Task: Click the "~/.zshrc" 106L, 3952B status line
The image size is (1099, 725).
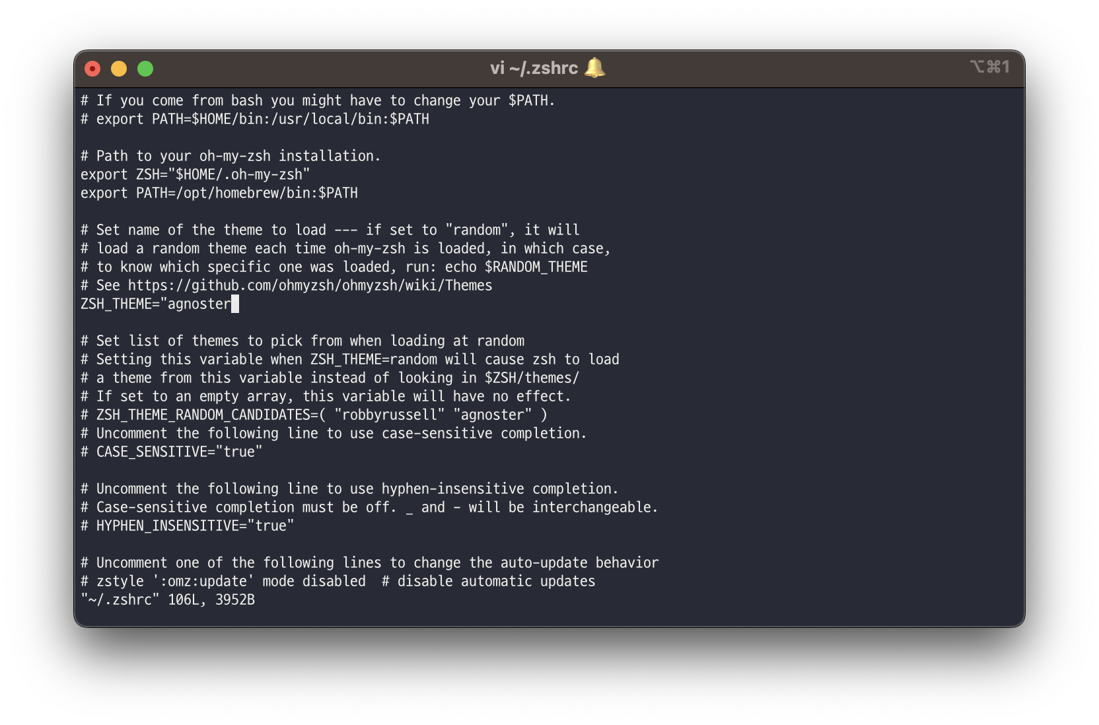Action: 168,600
